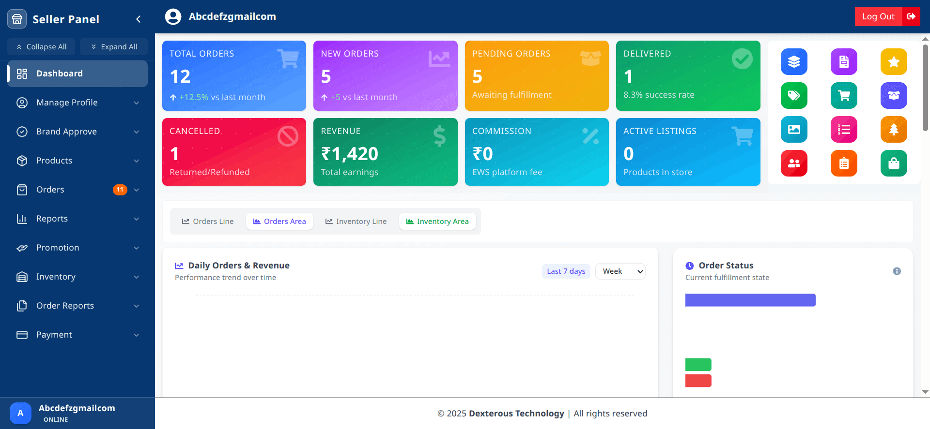Screen dimensions: 930x429
Task: Open the red users shortcut icon
Action: (x=794, y=163)
